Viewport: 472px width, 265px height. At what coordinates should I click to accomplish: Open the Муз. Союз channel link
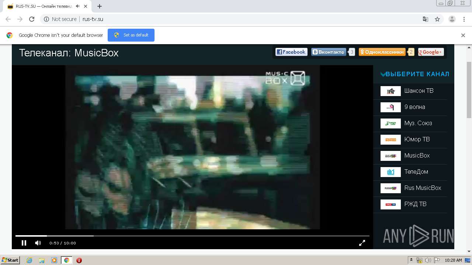(x=418, y=123)
